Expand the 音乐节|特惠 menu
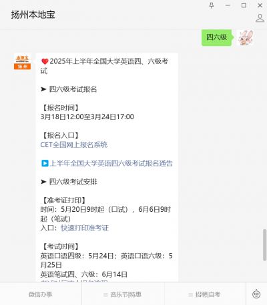267x305 pixels. click(123, 294)
